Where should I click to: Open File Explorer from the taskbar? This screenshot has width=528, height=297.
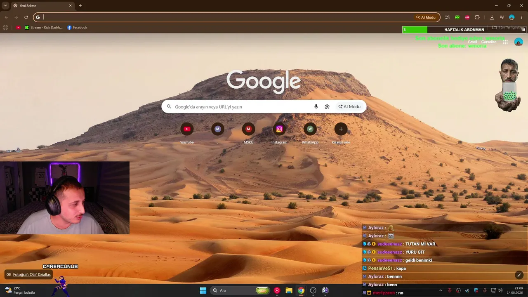click(289, 290)
